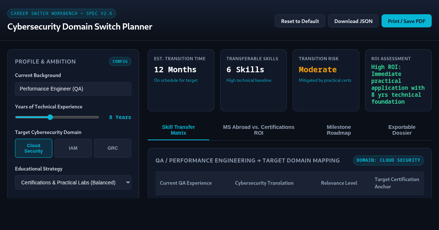Select GRC target domain
This screenshot has width=439, height=230.
coord(113,148)
